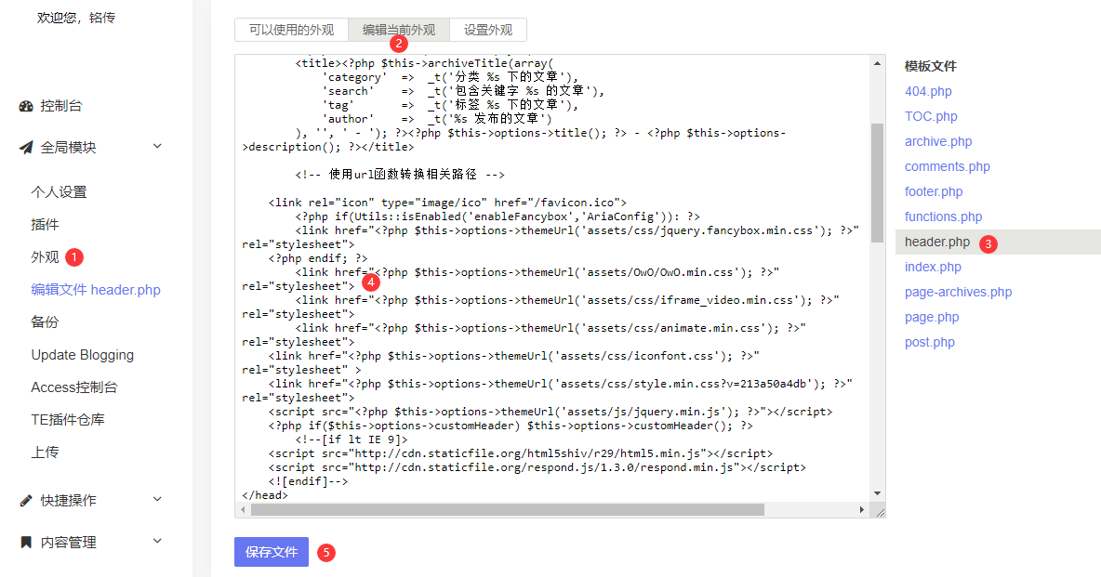Viewport: 1101px width, 577px height.
Task: Expand the 内容管理 section chevron
Action: [157, 542]
